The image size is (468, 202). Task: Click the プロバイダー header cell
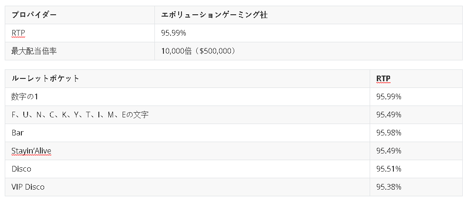(80, 15)
